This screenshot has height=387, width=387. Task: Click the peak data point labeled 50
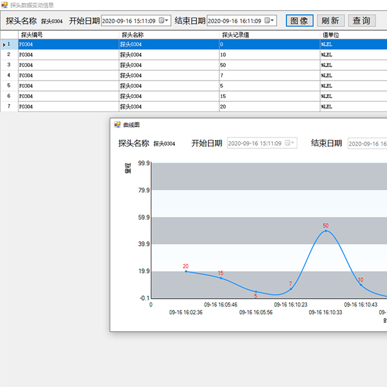pyautogui.click(x=326, y=231)
